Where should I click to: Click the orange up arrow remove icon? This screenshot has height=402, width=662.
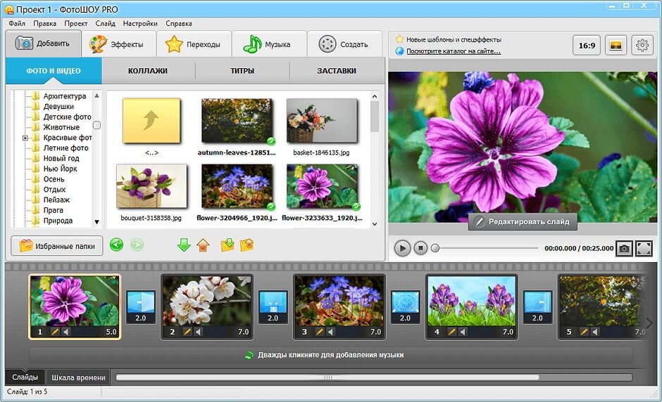click(x=204, y=245)
